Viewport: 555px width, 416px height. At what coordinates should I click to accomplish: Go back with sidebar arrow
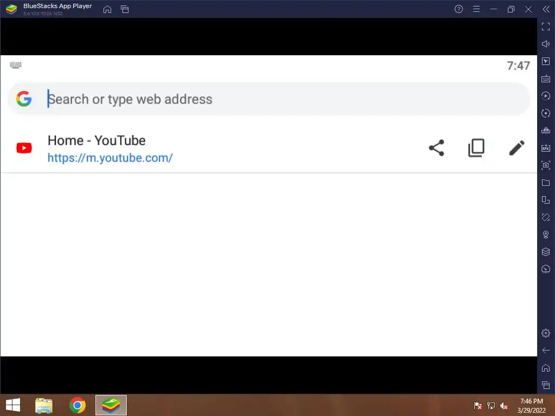(546, 350)
